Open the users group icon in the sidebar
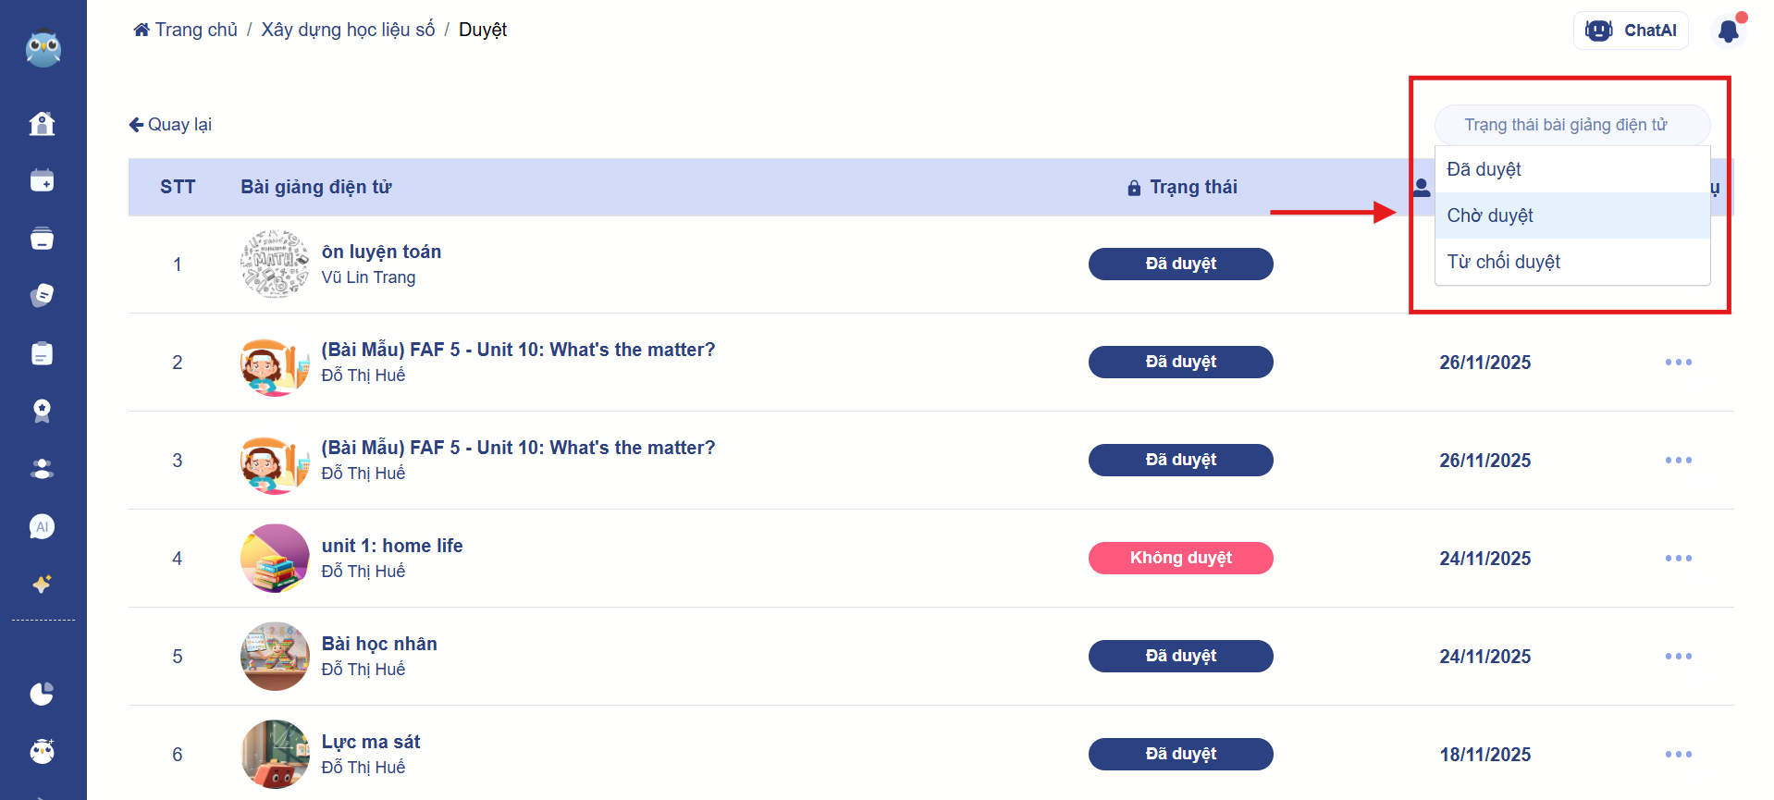 42,469
